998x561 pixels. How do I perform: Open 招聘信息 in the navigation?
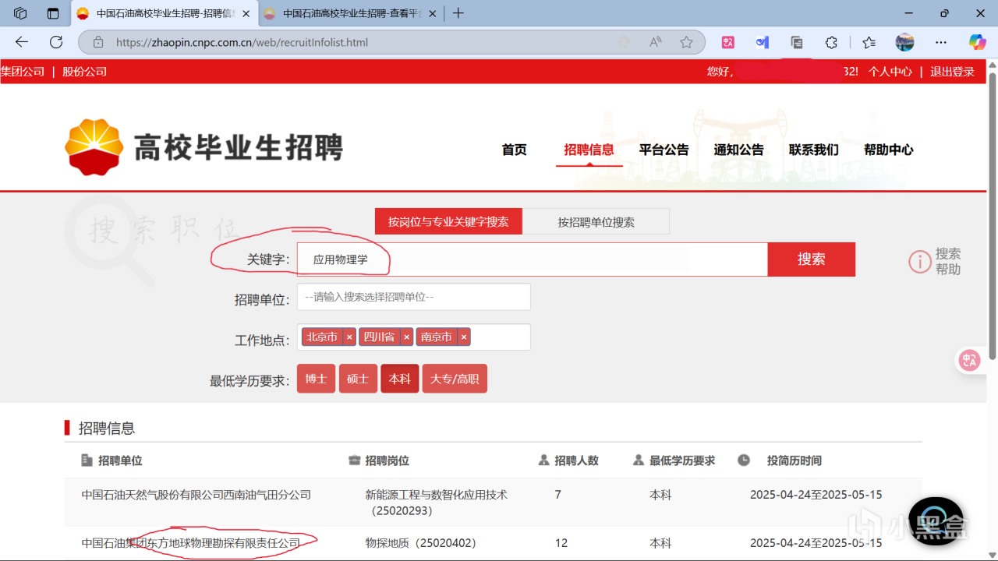(589, 150)
